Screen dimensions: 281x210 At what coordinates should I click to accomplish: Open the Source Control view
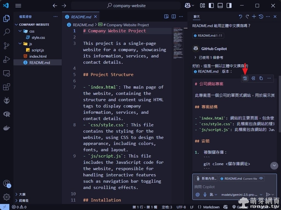tap(7, 46)
